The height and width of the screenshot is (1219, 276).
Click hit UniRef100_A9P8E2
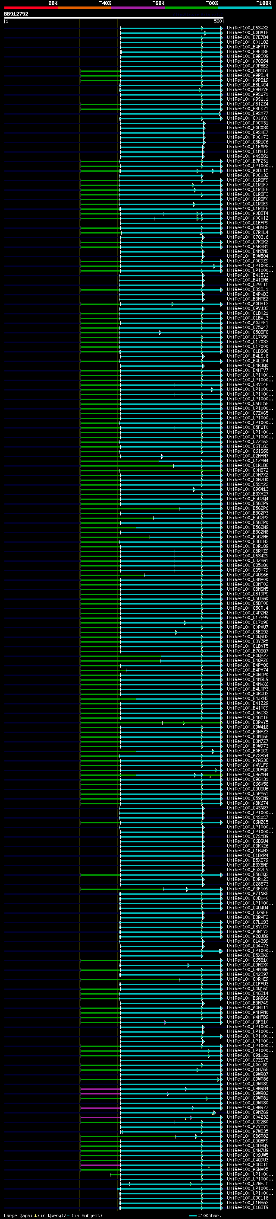click(248, 66)
